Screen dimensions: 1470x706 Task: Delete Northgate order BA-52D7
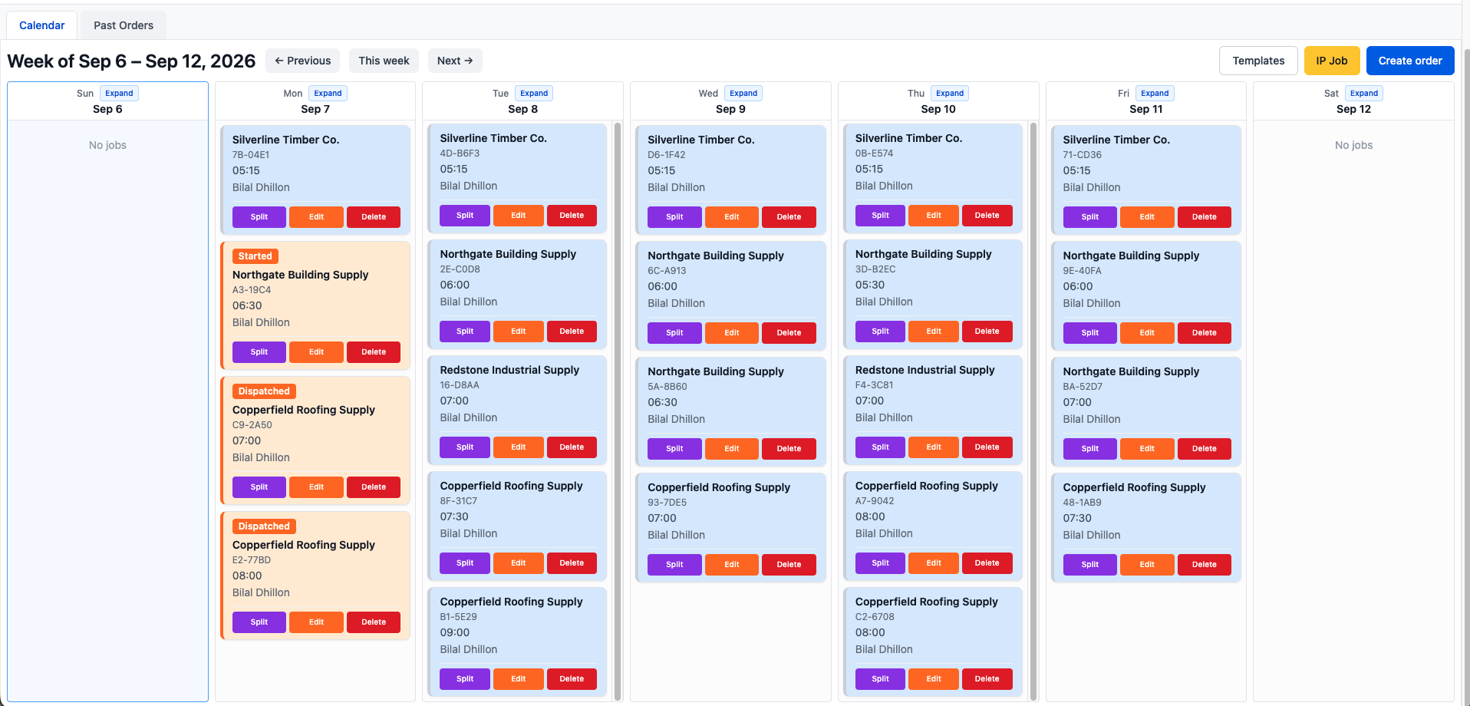tap(1205, 449)
